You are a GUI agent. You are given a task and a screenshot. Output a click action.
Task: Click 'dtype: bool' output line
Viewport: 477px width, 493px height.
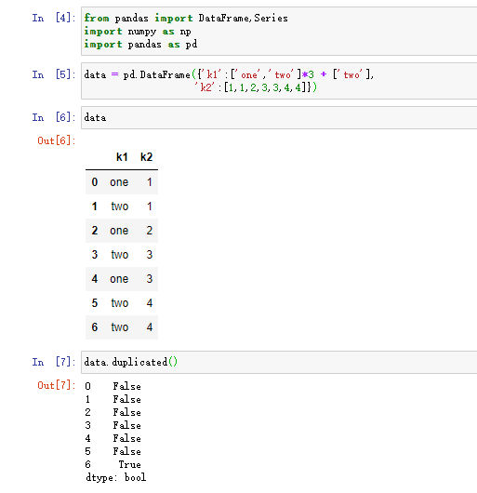click(115, 477)
